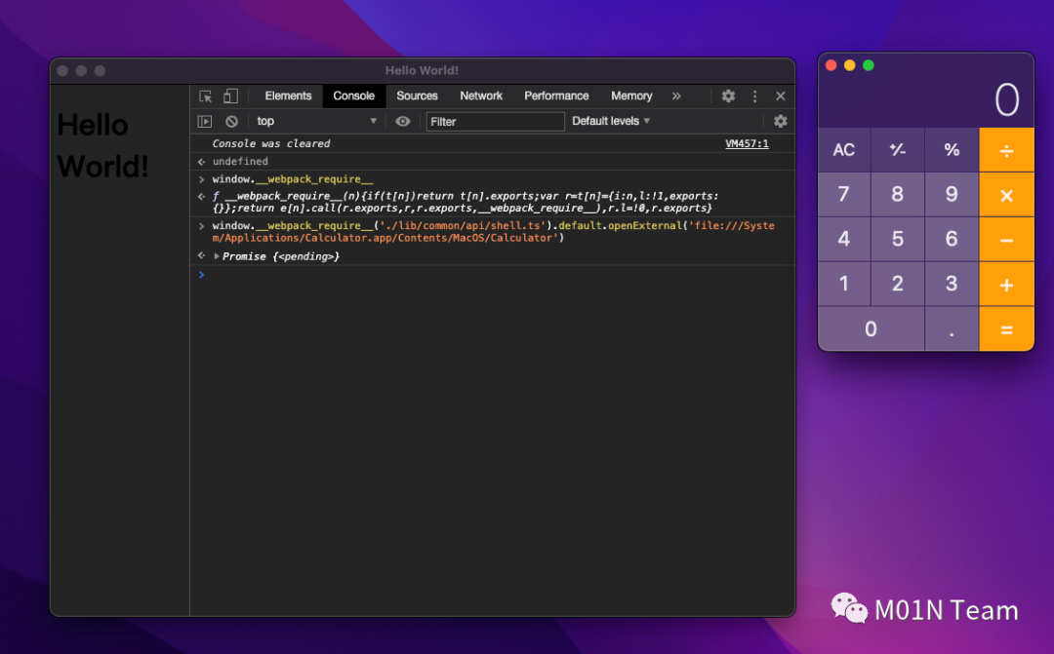Open the Sources tab
Screen dimensions: 1054x654
pyautogui.click(x=417, y=96)
